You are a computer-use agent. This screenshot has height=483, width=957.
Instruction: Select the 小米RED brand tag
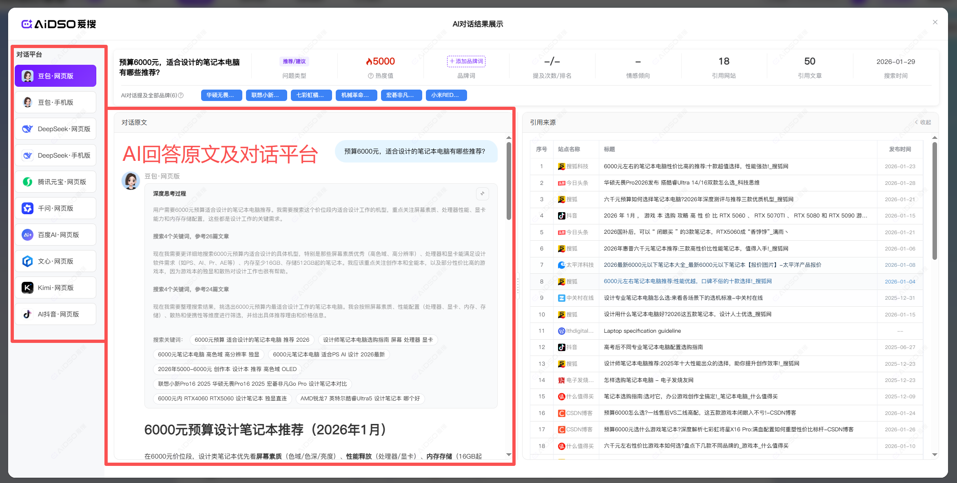tap(446, 95)
